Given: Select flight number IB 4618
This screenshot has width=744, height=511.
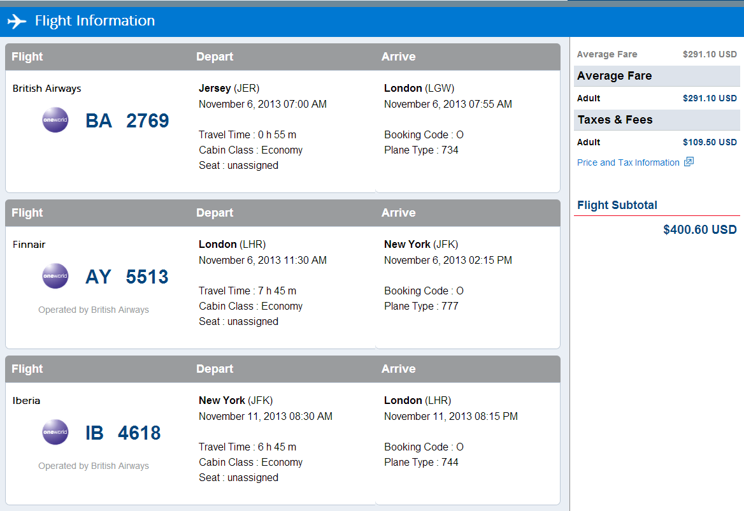Looking at the screenshot, I should [x=123, y=433].
